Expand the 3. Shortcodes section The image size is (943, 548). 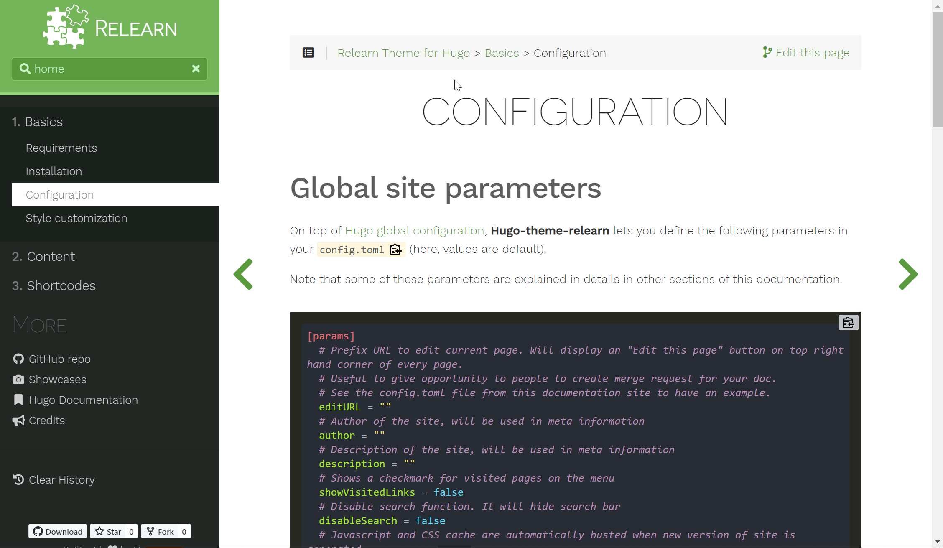coord(61,286)
